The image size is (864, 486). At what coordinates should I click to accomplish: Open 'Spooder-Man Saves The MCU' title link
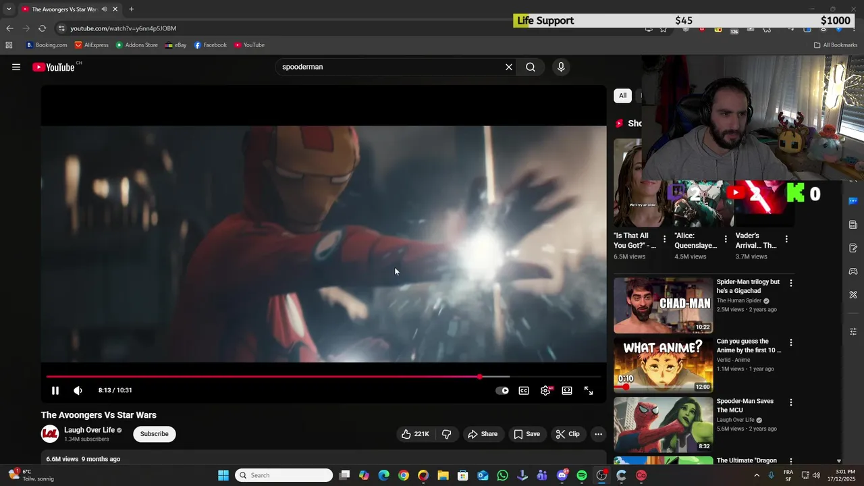click(x=745, y=405)
